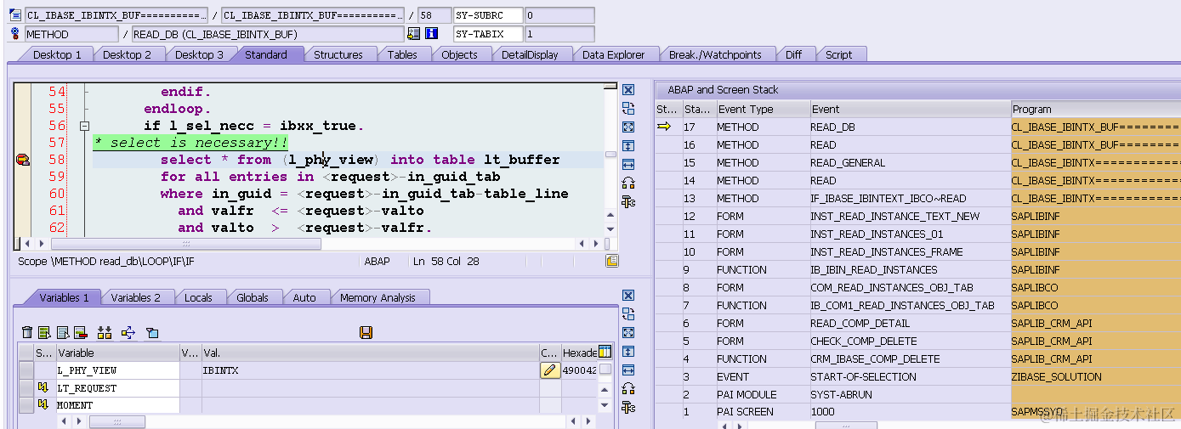Open the Memory Analysis tab

[378, 297]
